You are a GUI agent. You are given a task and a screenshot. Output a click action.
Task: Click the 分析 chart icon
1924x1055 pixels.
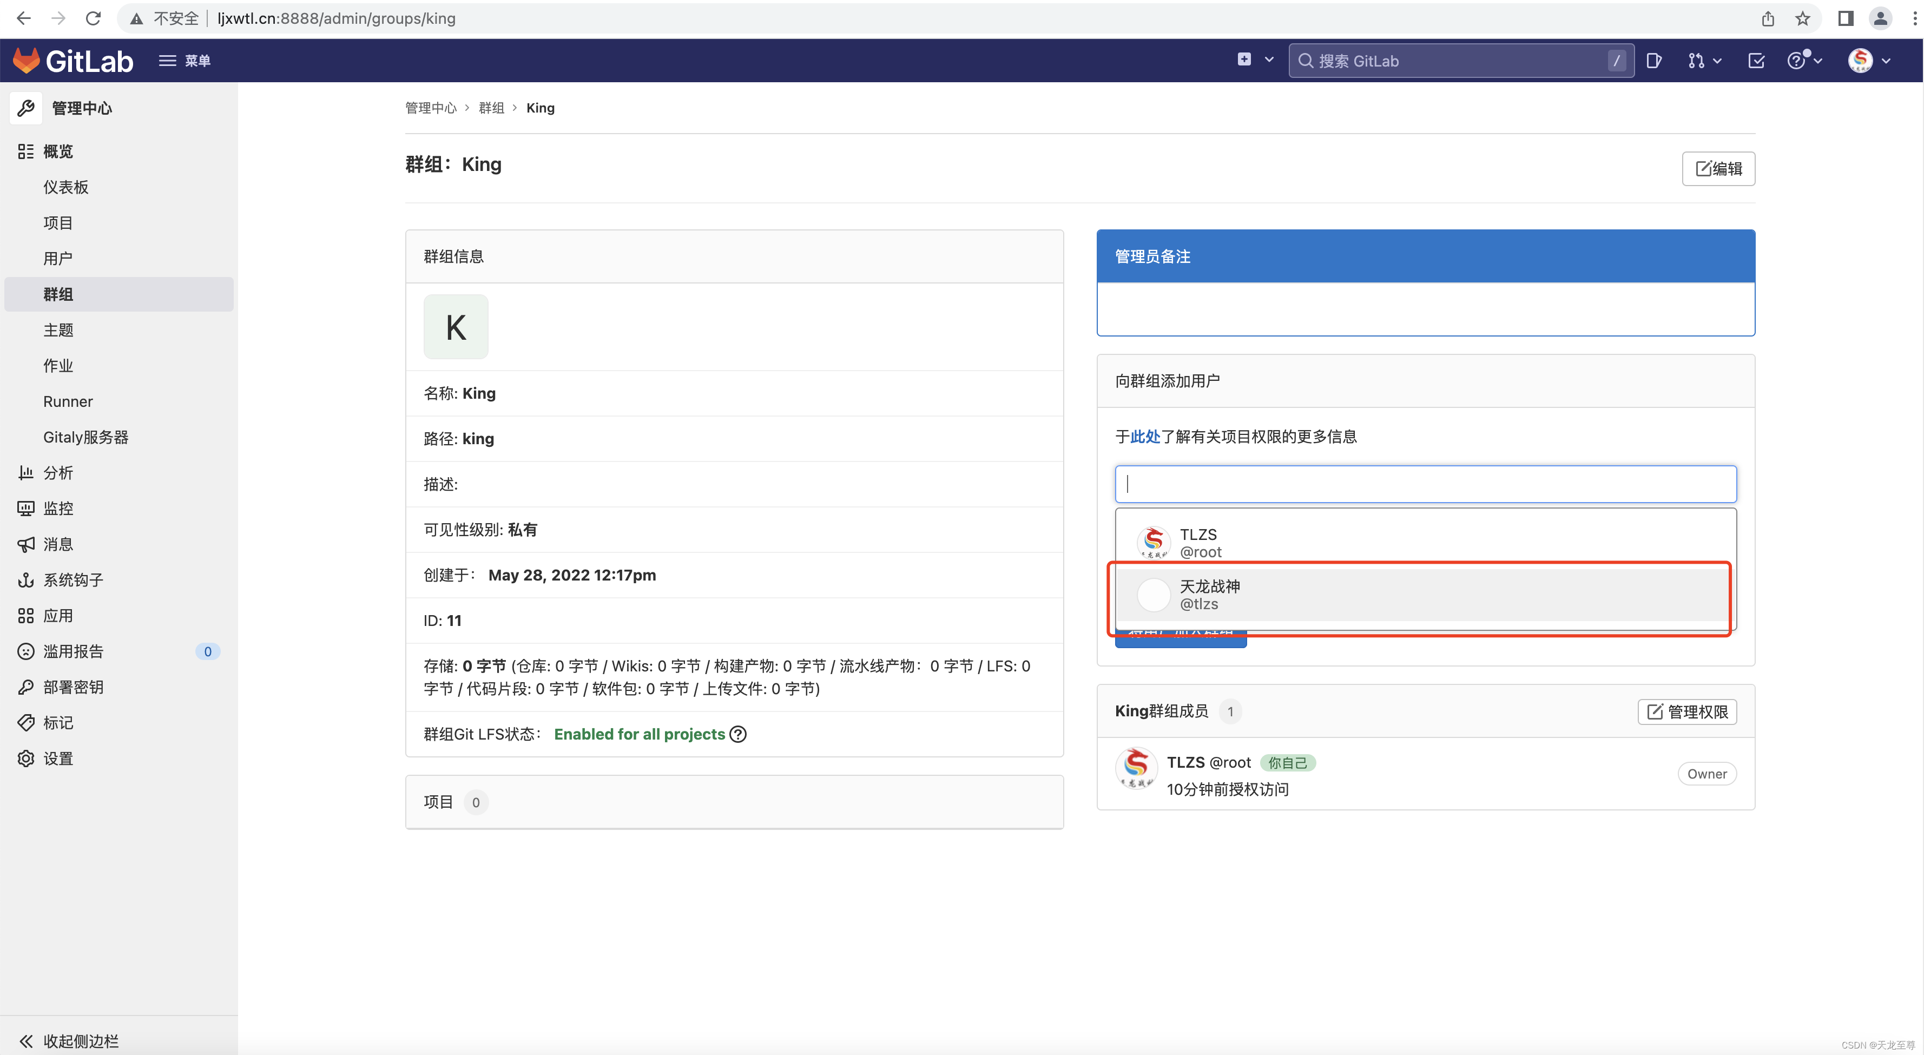click(26, 473)
